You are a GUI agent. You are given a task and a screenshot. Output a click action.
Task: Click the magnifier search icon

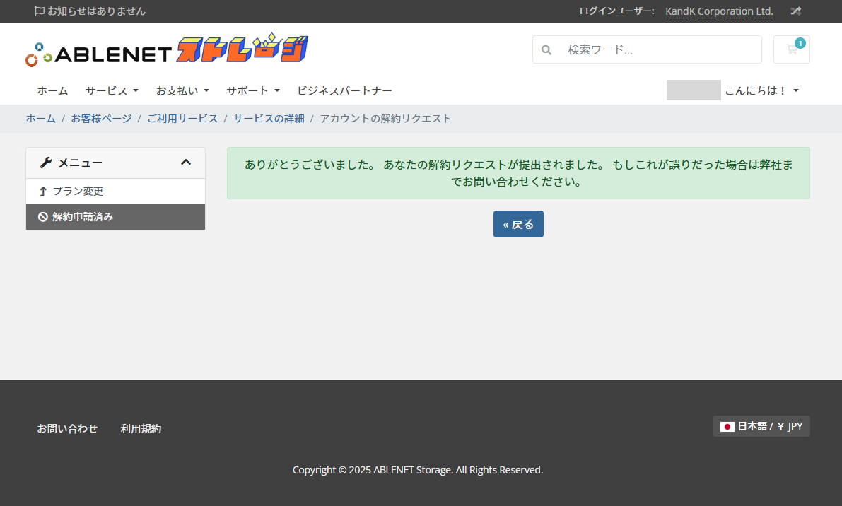(546, 50)
